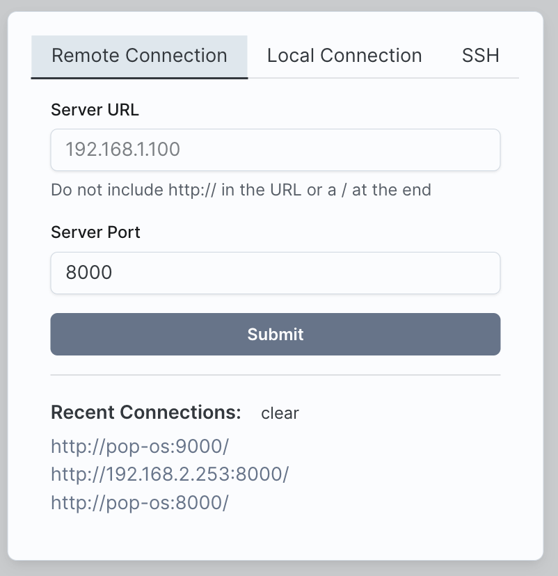
Task: Focus the Server URL input field
Action: tap(276, 150)
